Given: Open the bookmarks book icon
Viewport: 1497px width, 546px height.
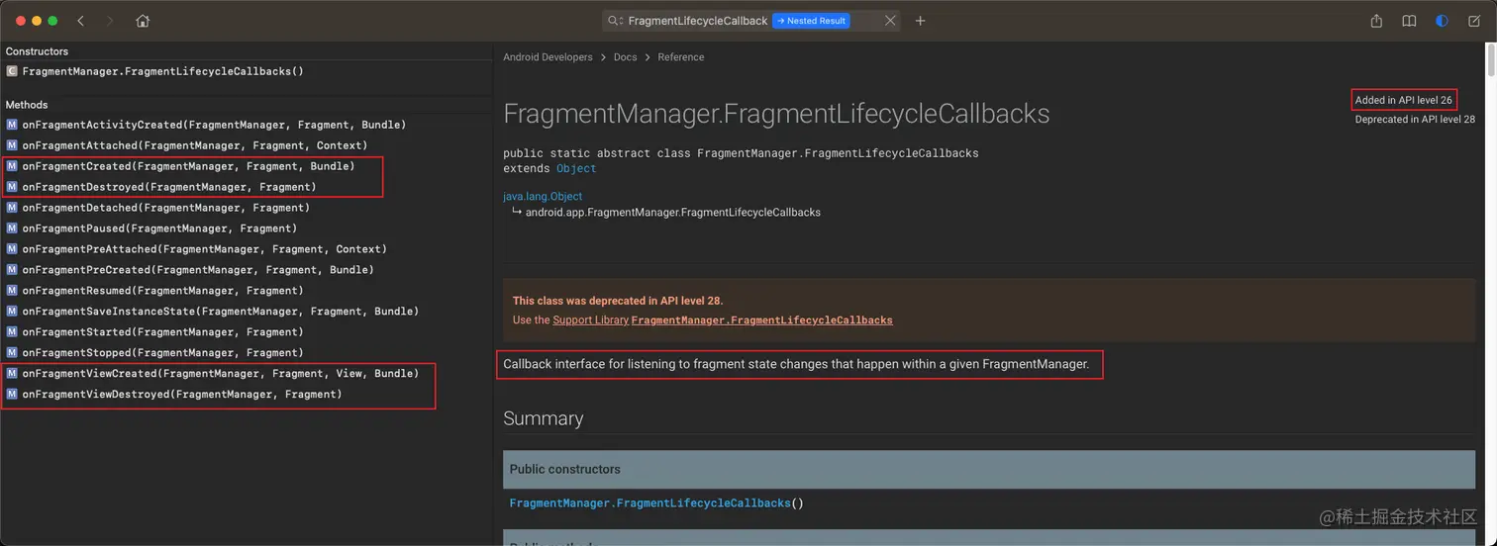Looking at the screenshot, I should (x=1409, y=21).
